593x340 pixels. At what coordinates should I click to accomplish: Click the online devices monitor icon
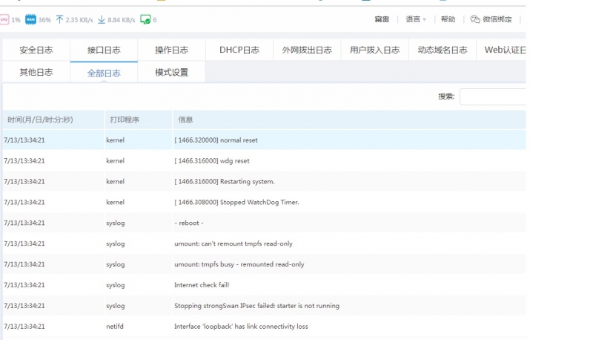pyautogui.click(x=145, y=20)
